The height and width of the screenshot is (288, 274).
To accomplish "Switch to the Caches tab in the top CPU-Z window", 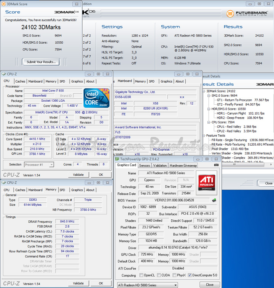I will 20,81.
